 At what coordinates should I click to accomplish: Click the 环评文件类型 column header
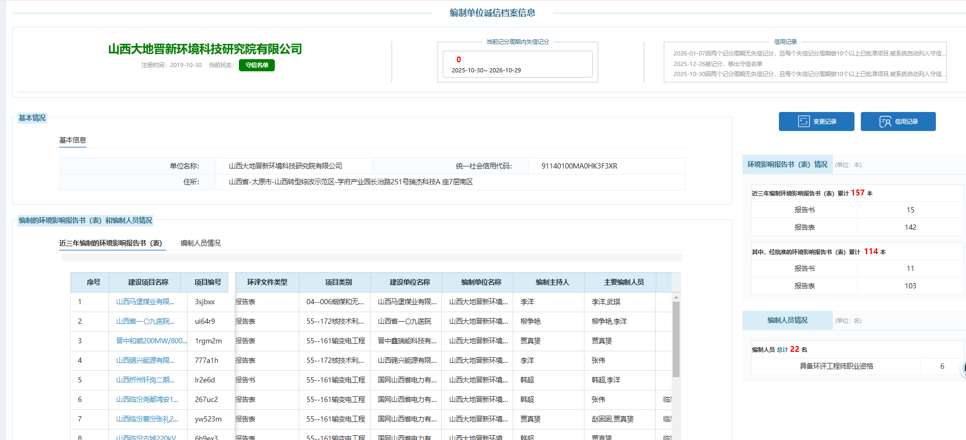tap(267, 282)
